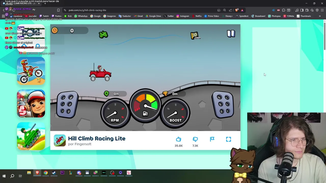Open OBS Studio from the taskbar
The image size is (326, 183).
click(112, 173)
